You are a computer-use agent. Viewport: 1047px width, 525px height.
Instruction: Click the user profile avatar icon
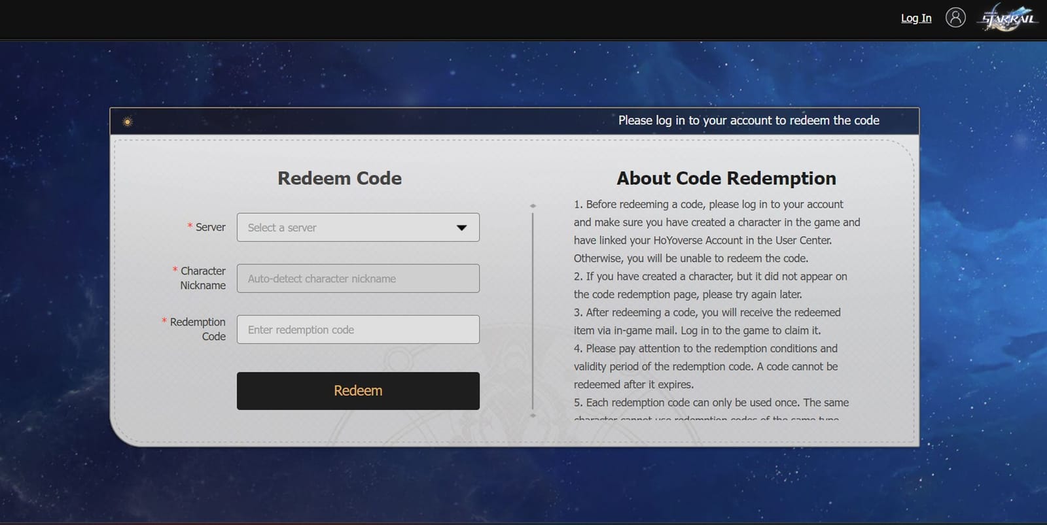[x=955, y=18]
